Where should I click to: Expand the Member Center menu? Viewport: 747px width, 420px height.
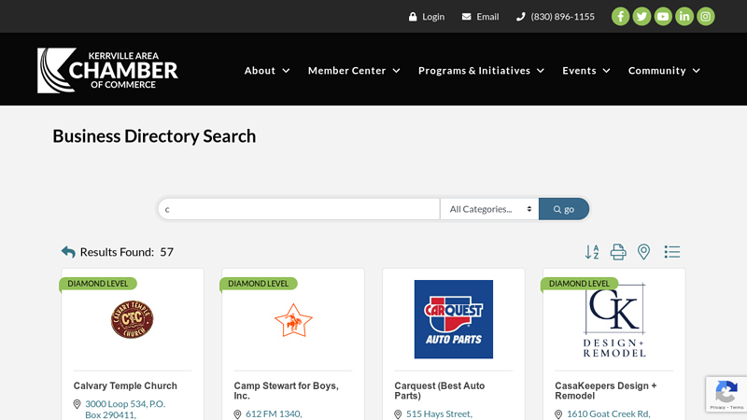pos(354,71)
